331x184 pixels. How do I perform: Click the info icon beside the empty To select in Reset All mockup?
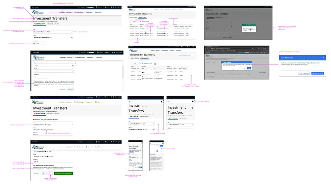click(x=75, y=65)
